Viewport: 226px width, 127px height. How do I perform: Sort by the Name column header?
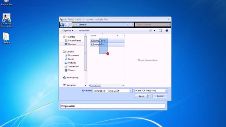tap(93, 36)
